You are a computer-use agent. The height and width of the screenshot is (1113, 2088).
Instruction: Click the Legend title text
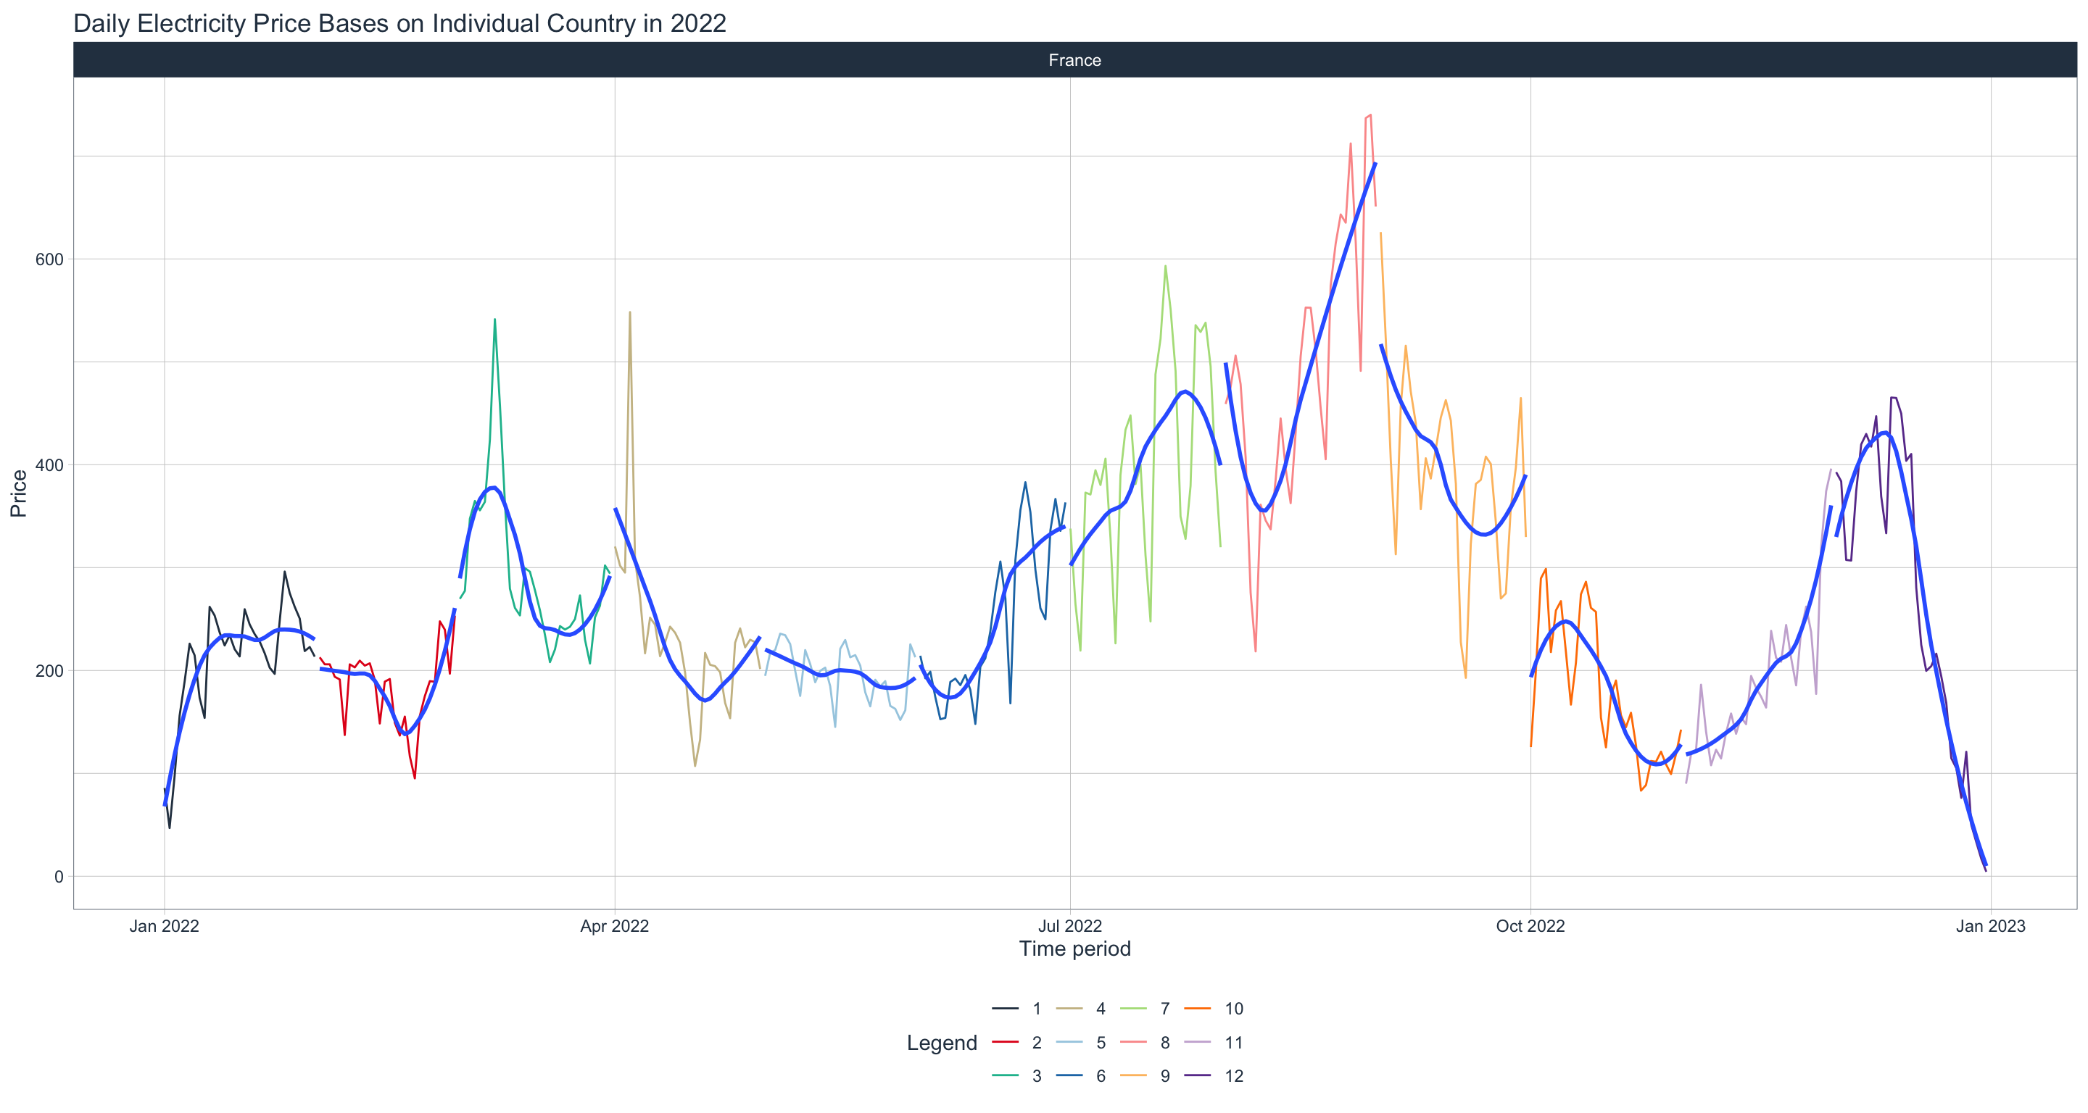pyautogui.click(x=941, y=1043)
